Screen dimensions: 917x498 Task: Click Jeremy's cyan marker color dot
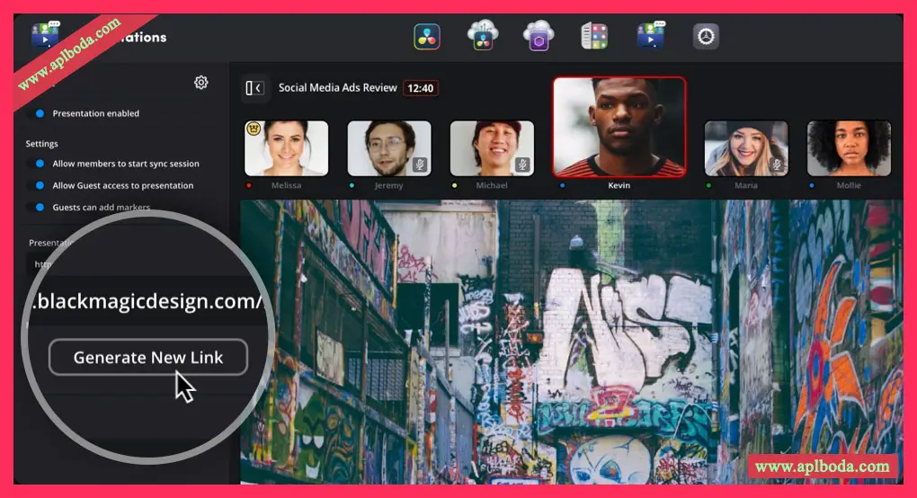(x=352, y=186)
